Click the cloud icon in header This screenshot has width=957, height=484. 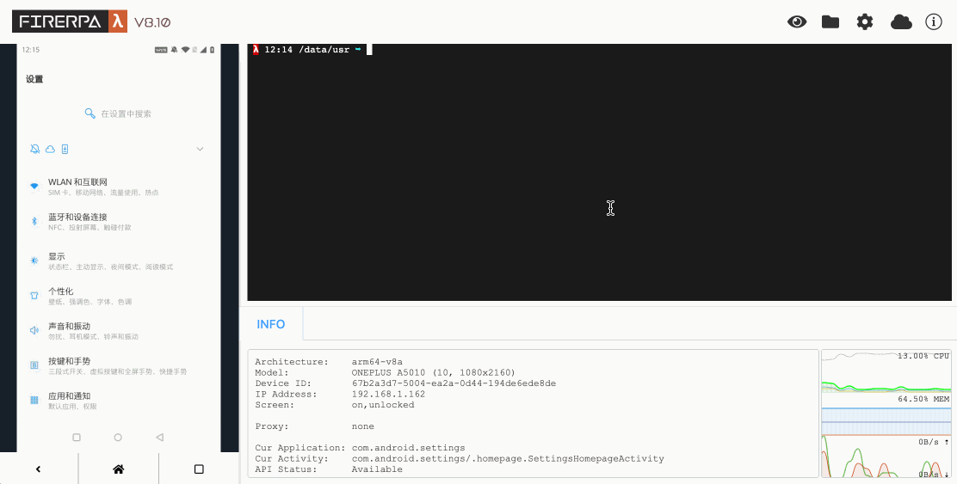coord(901,22)
